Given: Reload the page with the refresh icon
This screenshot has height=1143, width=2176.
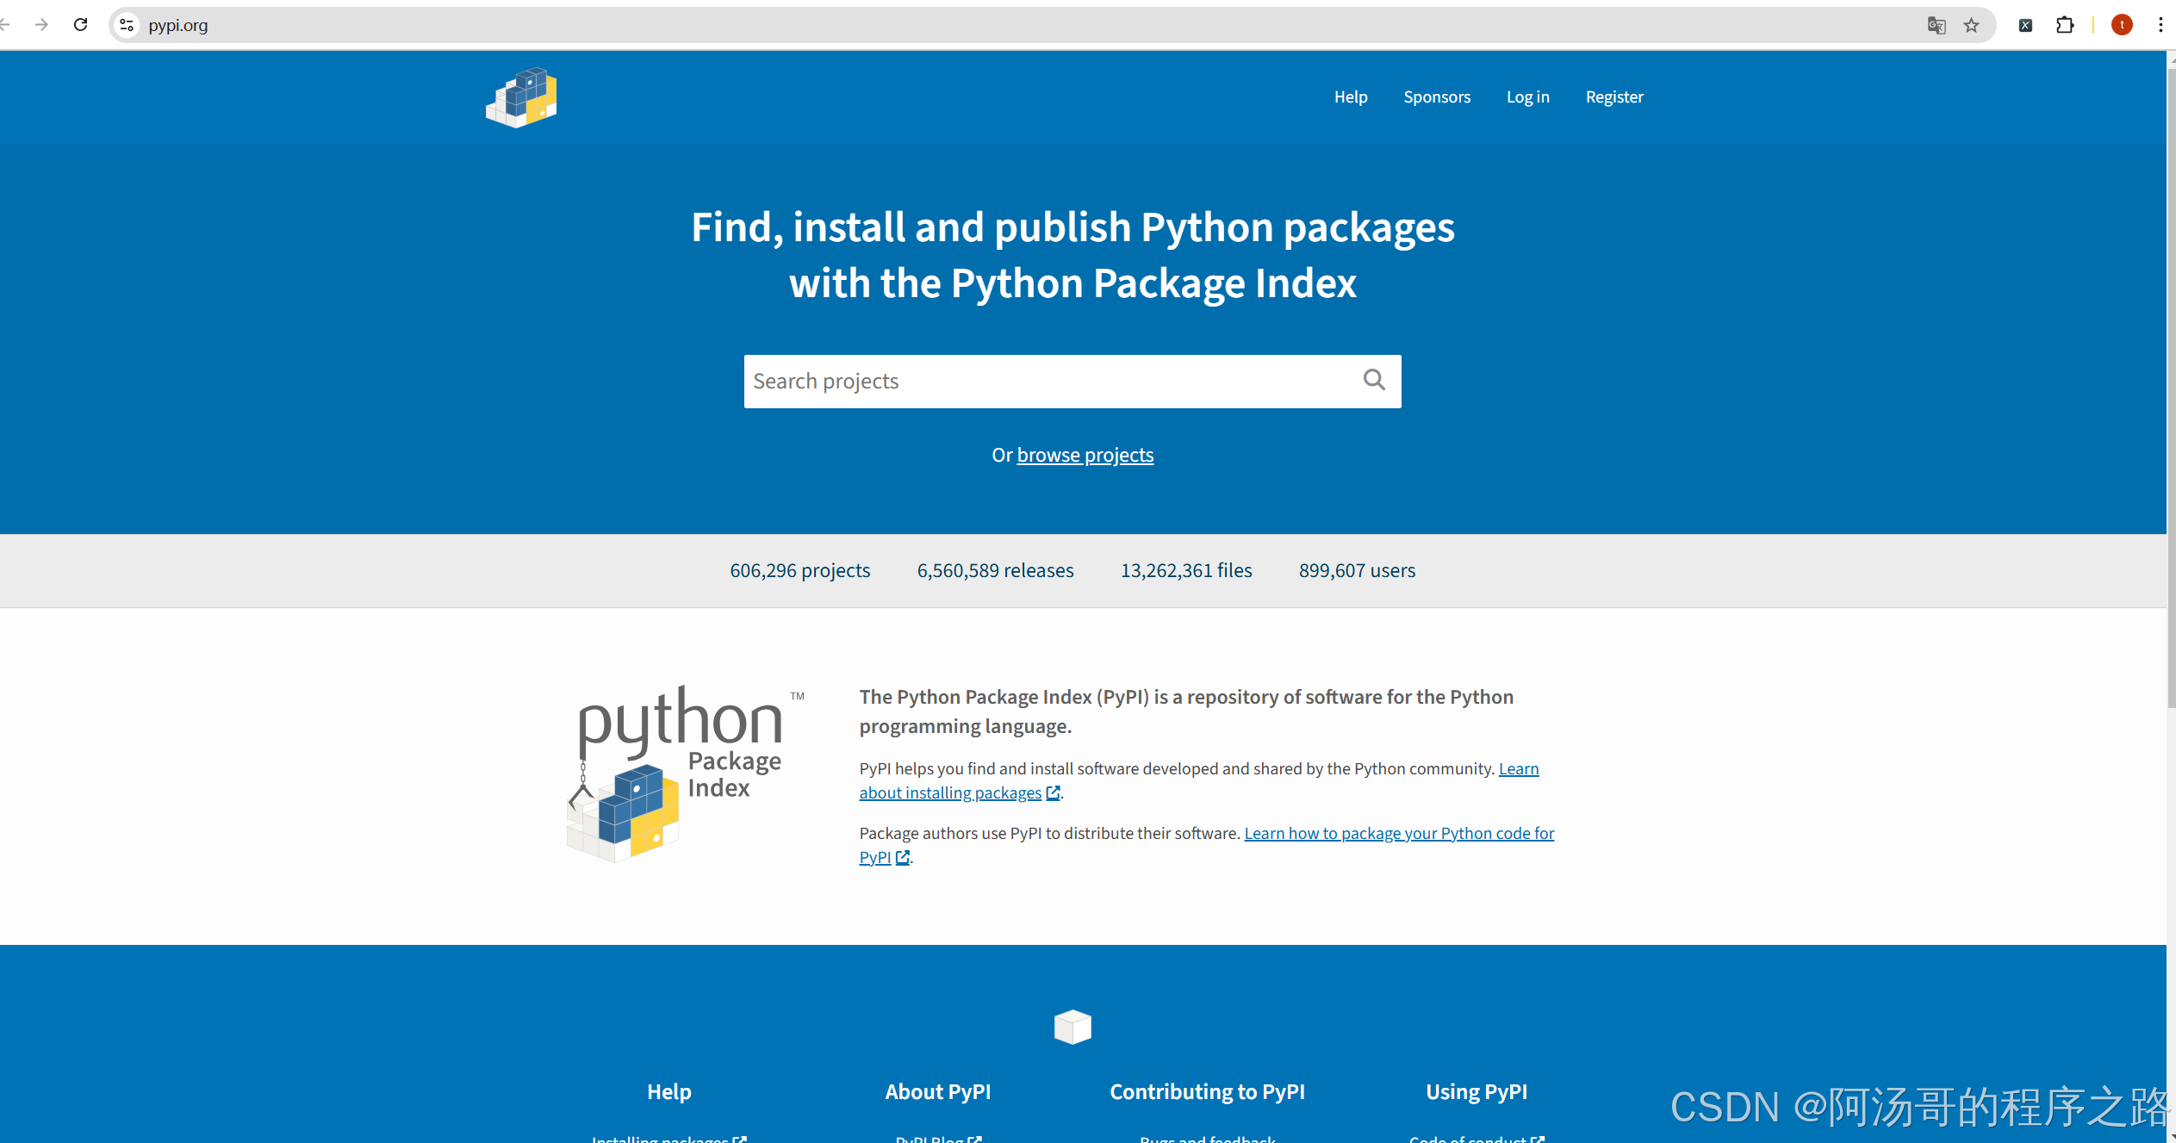Looking at the screenshot, I should pyautogui.click(x=81, y=25).
